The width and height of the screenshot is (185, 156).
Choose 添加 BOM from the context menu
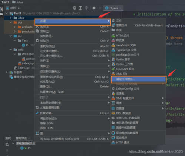pos(73,128)
